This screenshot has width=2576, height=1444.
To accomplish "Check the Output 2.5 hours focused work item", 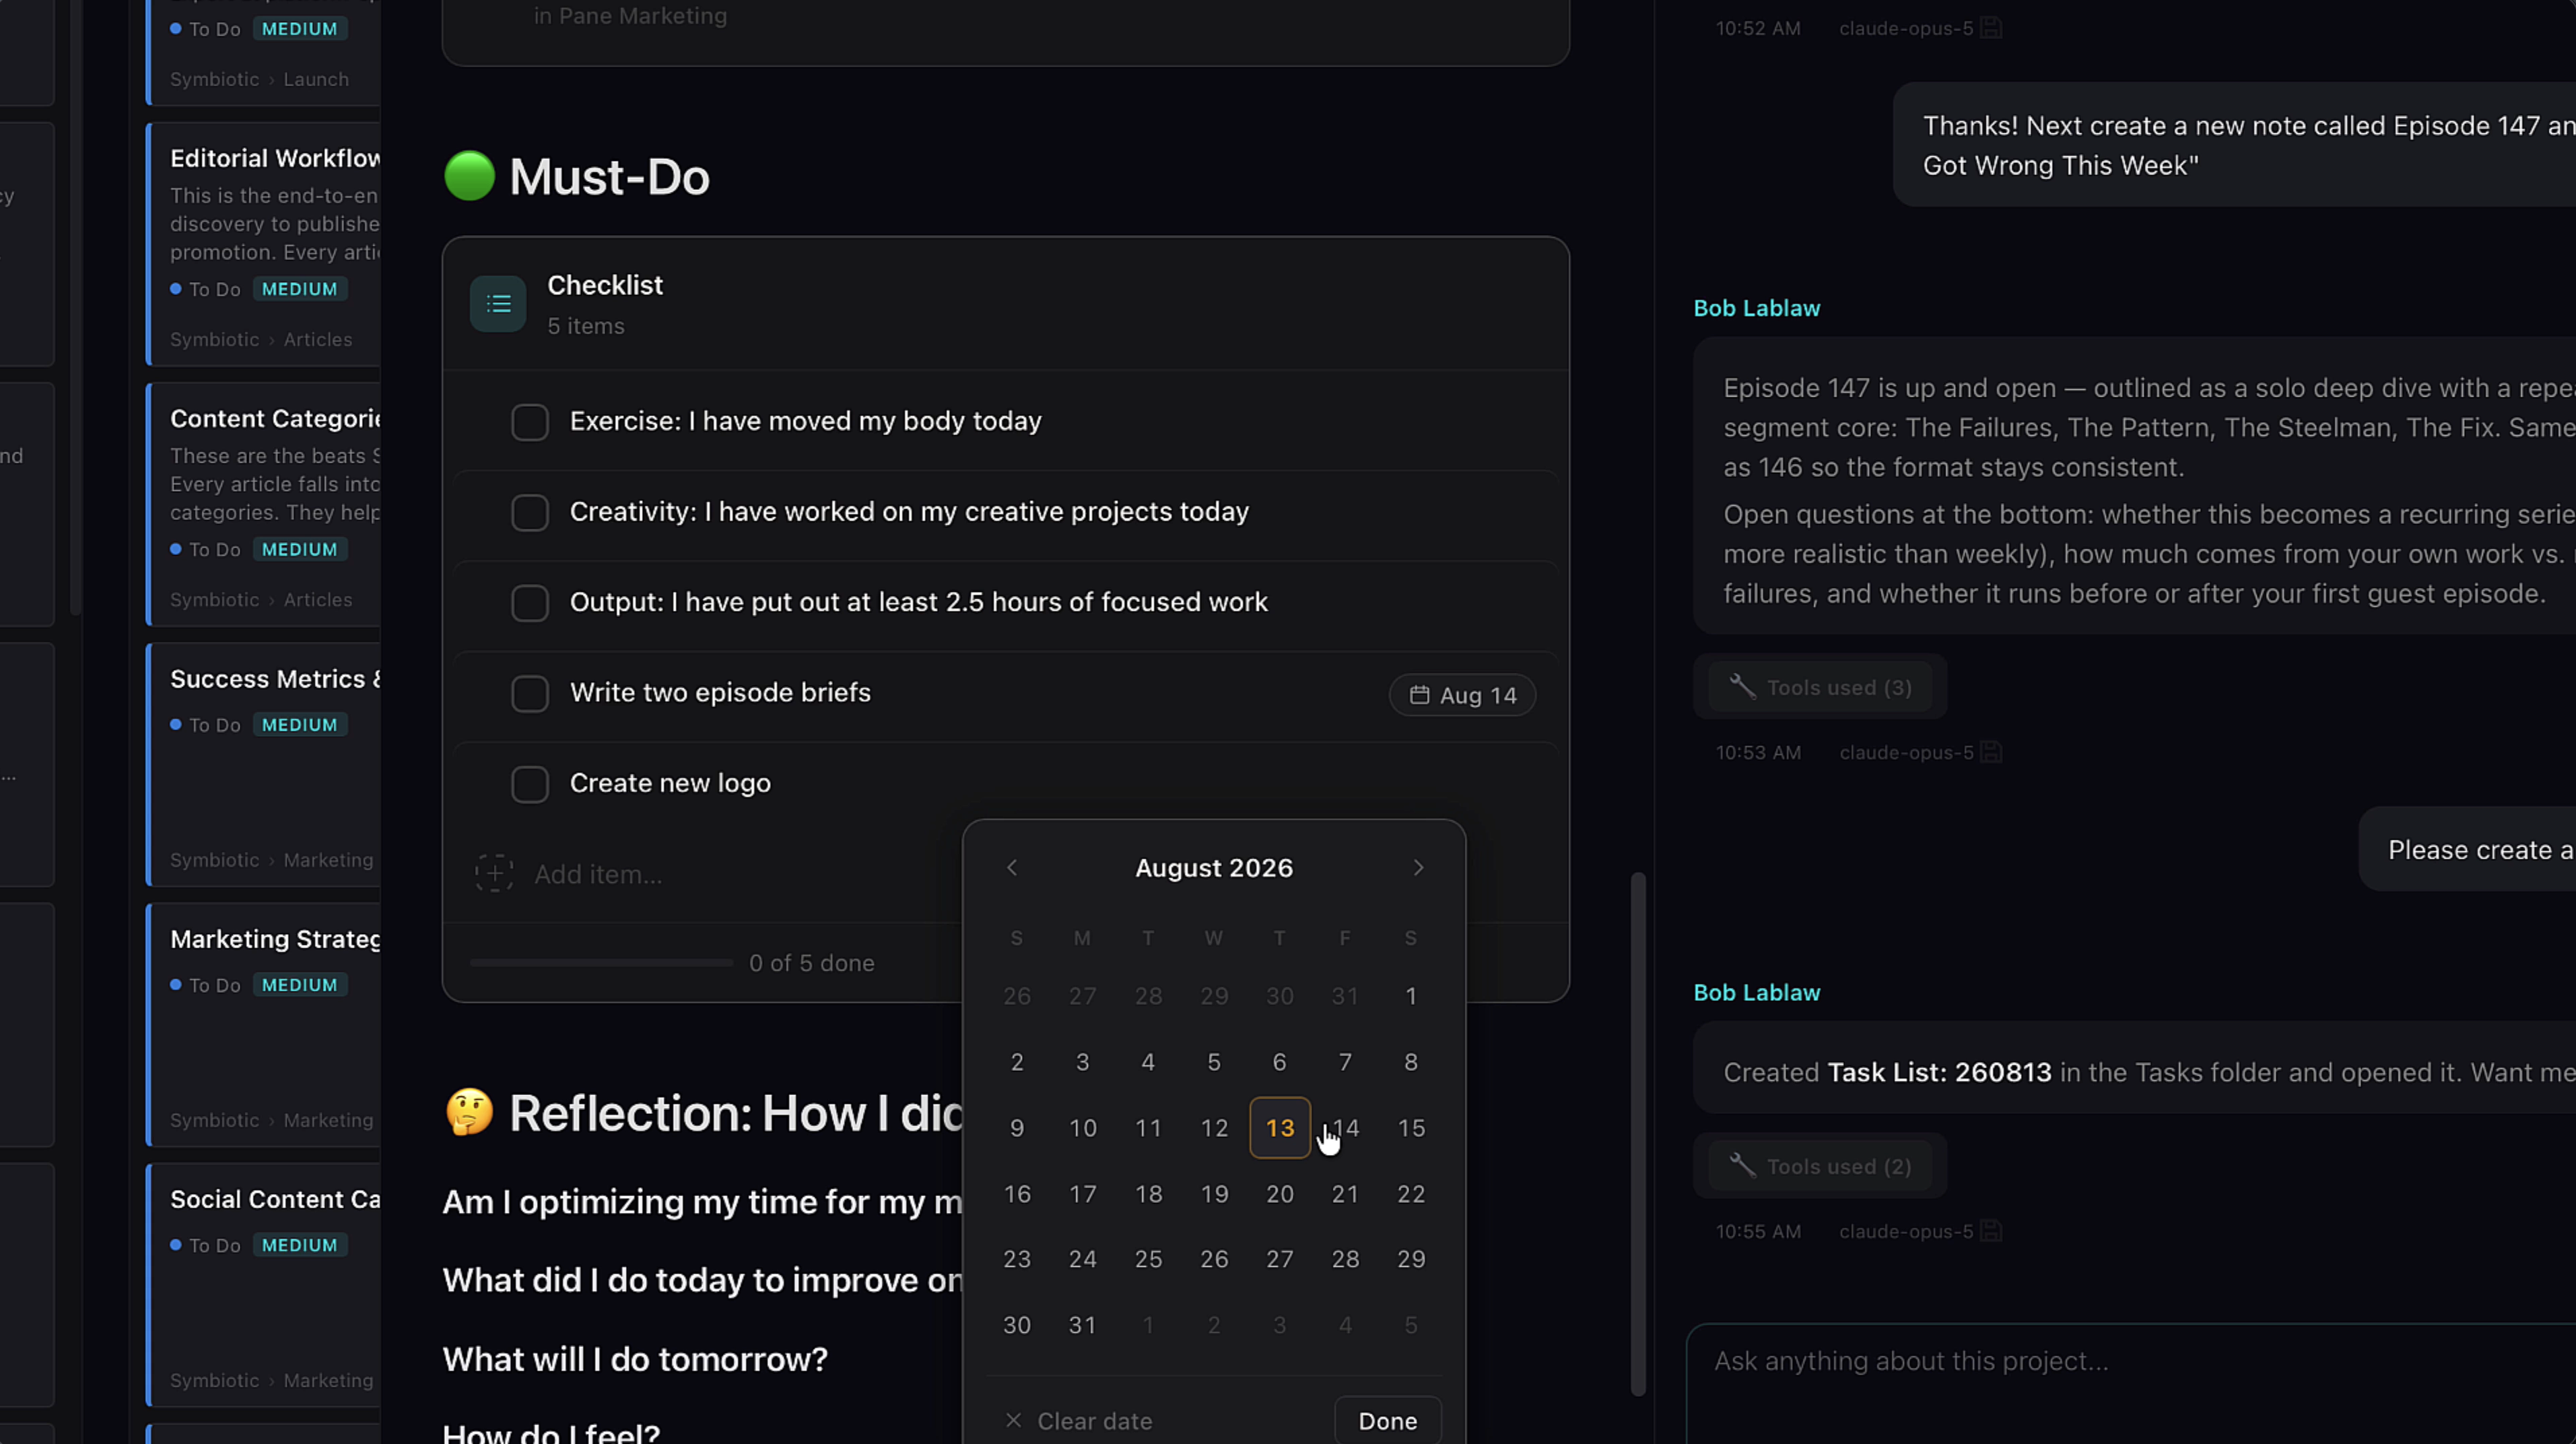I will [530, 603].
